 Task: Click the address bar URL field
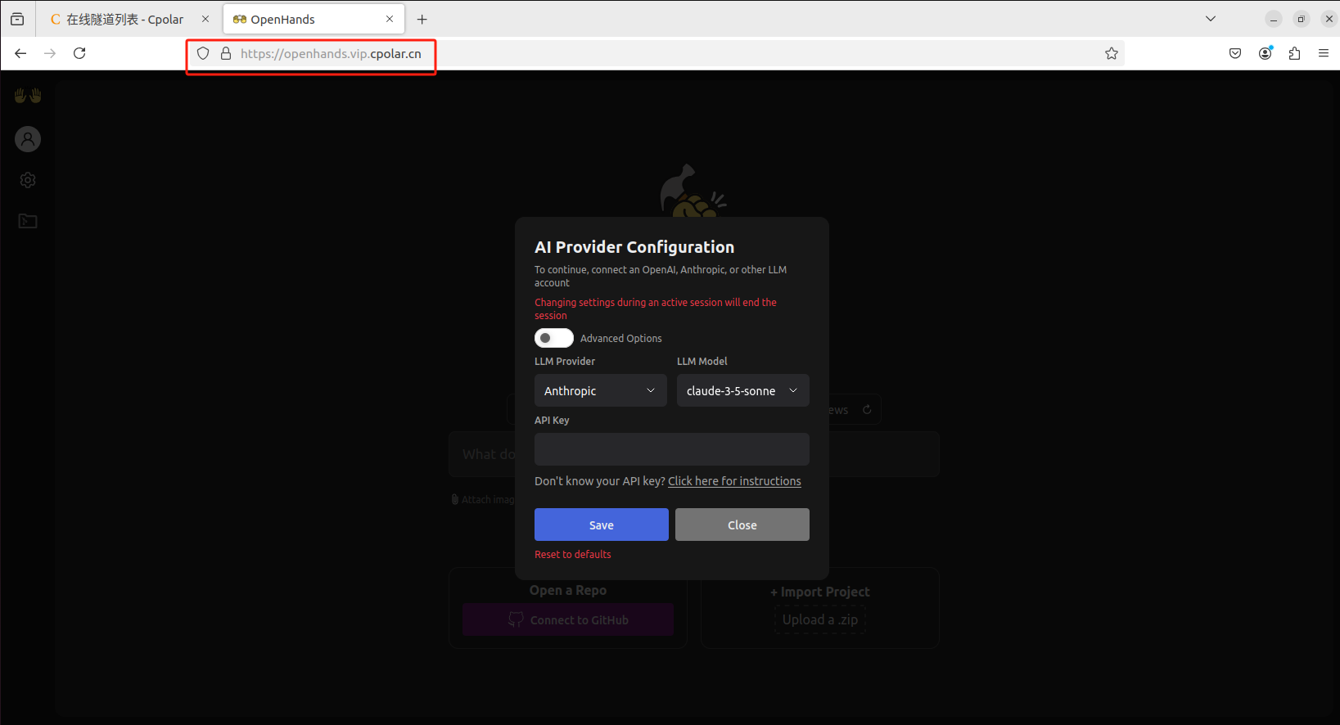655,53
